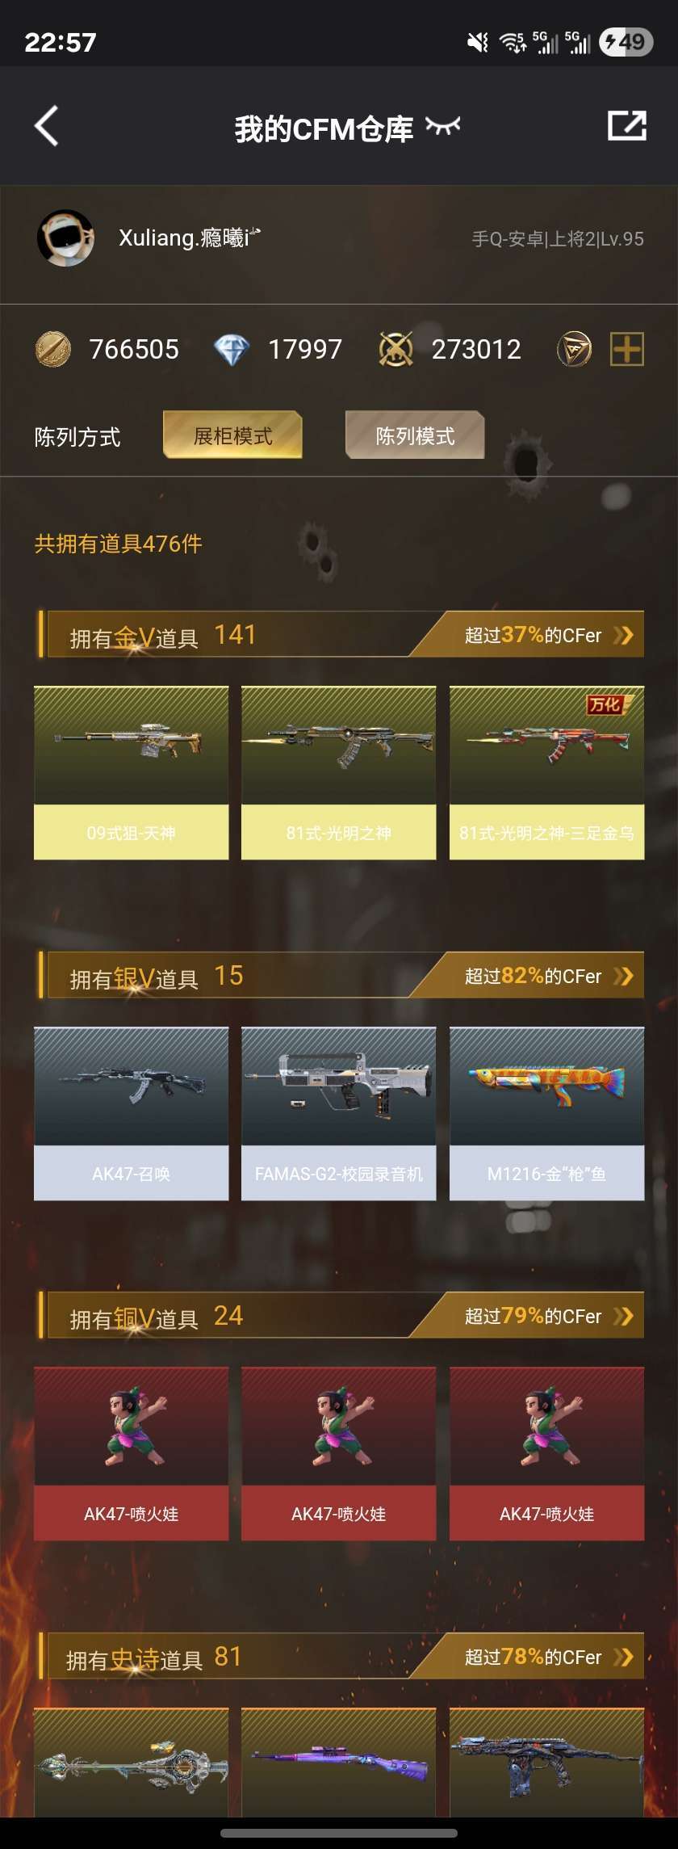Image resolution: width=678 pixels, height=1849 pixels.
Task: Open the 09式狙-天神 weapon card
Action: coord(131,773)
